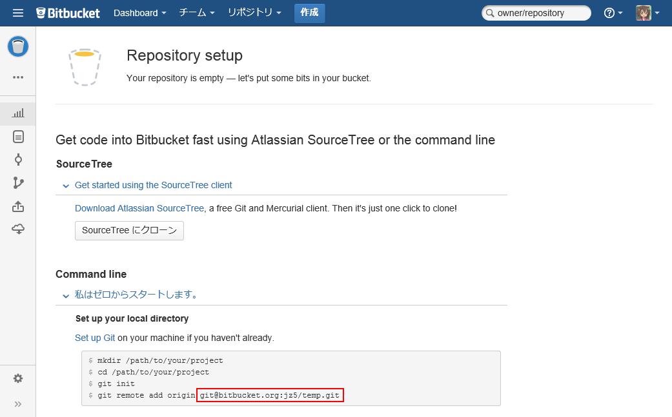This screenshot has height=417, width=672.
Task: Click the 作成 button
Action: click(x=309, y=13)
